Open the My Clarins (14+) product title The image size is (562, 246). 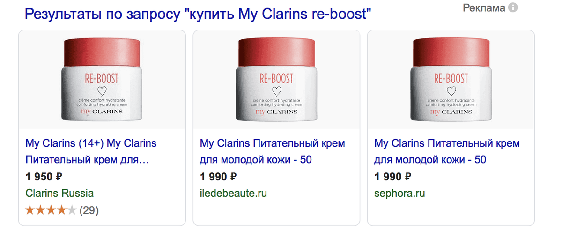(91, 151)
